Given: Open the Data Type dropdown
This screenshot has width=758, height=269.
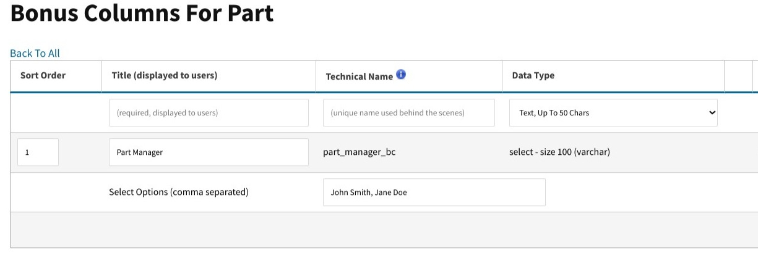Looking at the screenshot, I should 613,113.
